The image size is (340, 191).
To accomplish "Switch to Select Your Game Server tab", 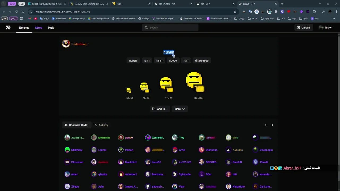I will (x=46, y=4).
